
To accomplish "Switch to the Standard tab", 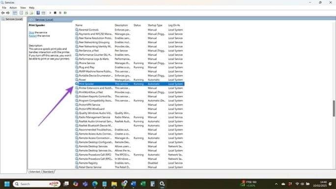I will [x=48, y=172].
